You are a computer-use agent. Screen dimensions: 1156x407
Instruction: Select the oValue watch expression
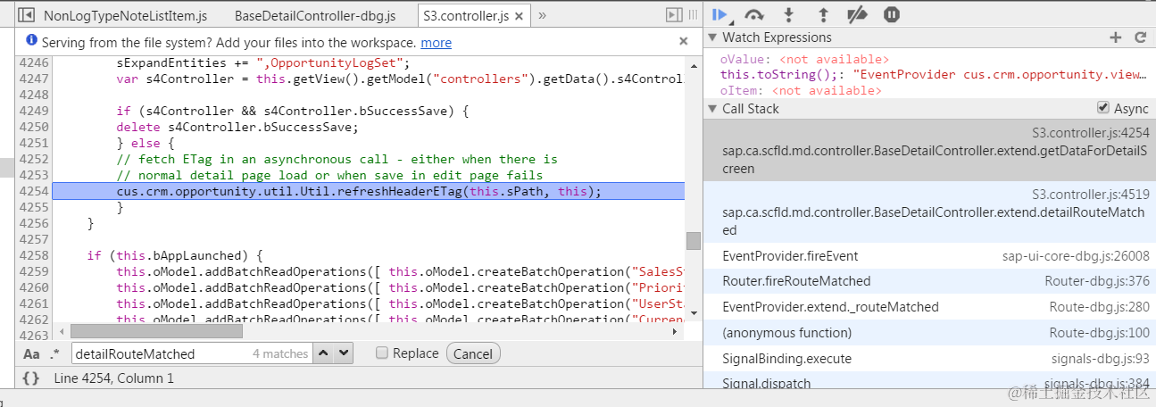(x=804, y=59)
